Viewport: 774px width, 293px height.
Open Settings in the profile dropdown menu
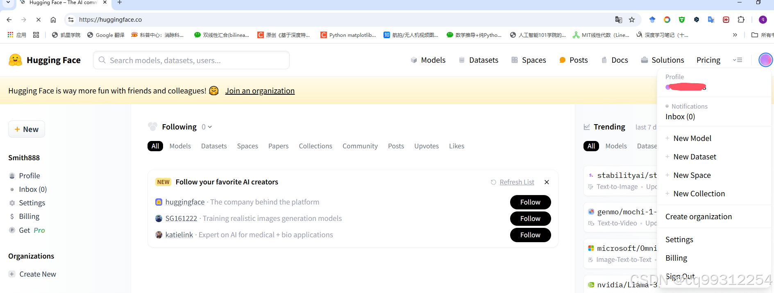[679, 240]
